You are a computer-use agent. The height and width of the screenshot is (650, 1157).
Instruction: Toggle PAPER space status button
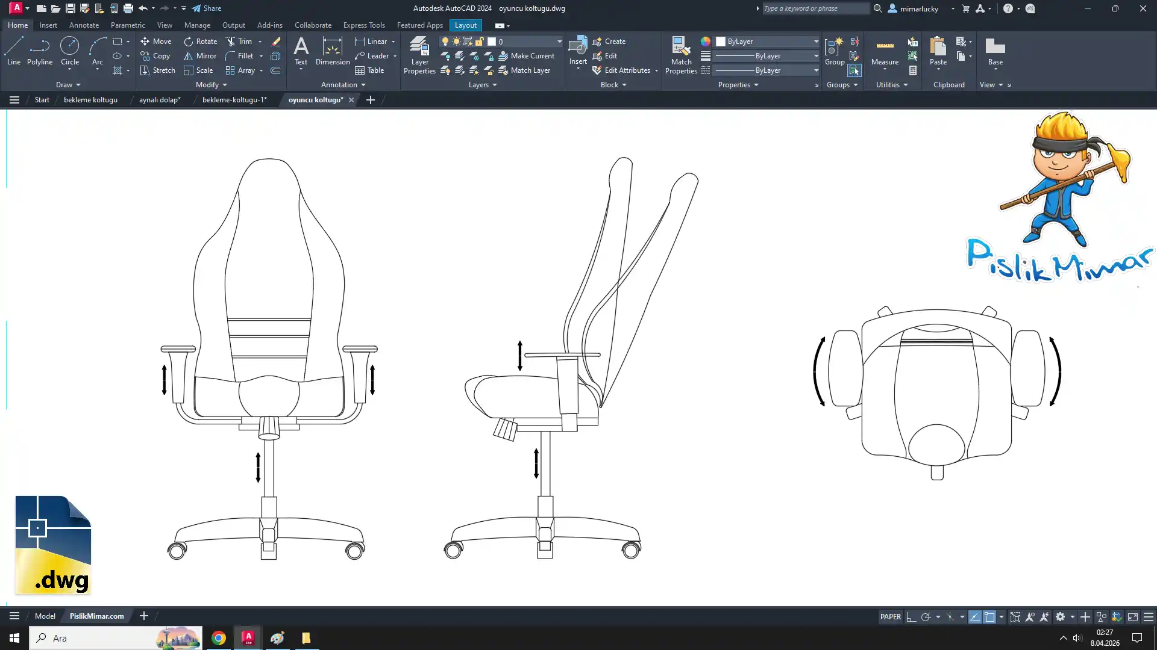[890, 617]
